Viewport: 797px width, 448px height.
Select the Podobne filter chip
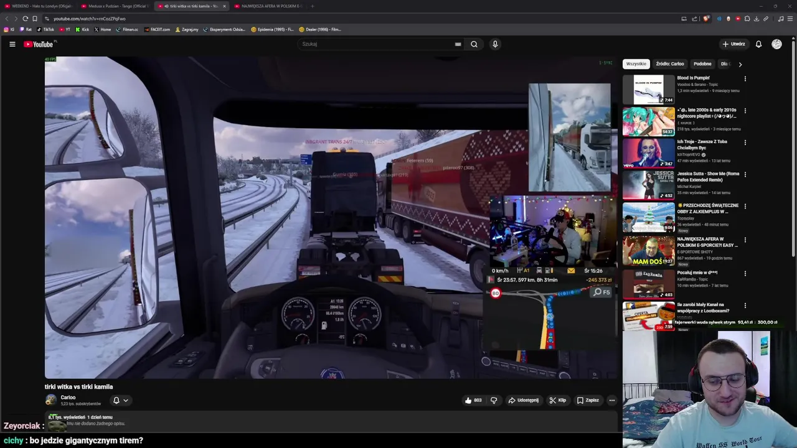tap(702, 64)
